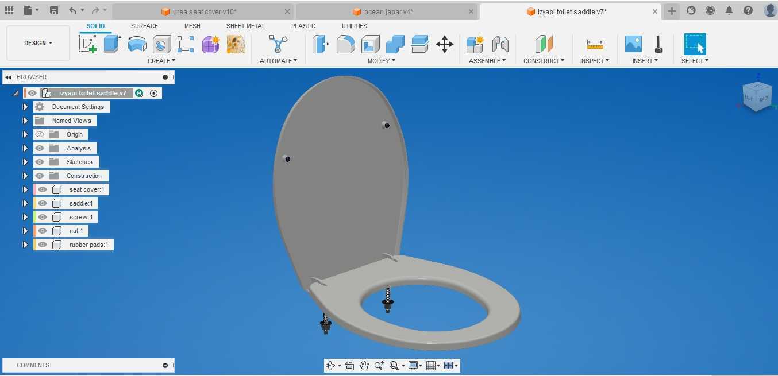Select the Joint tool
The image size is (778, 376).
[500, 44]
